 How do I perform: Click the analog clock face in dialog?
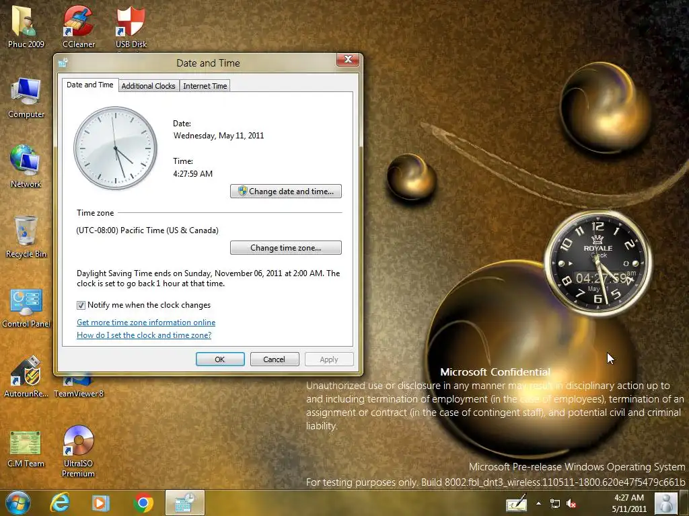(x=115, y=148)
